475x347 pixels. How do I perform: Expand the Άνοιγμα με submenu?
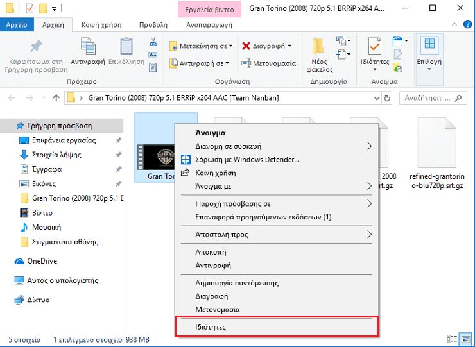[369, 186]
